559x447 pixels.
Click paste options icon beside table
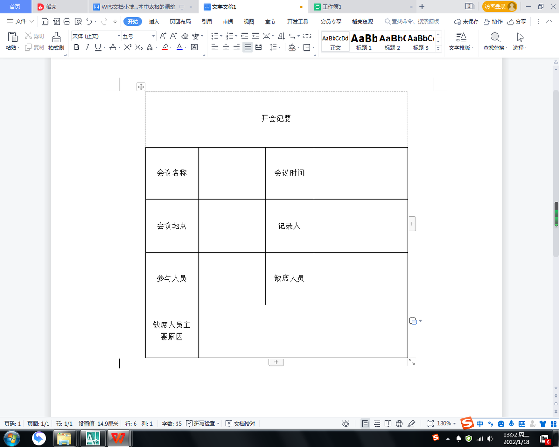coord(413,321)
